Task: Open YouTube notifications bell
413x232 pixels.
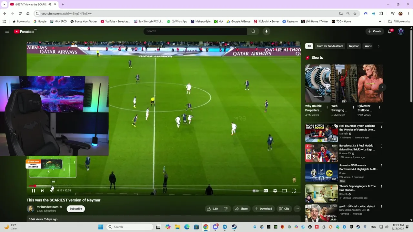Action: [x=390, y=31]
